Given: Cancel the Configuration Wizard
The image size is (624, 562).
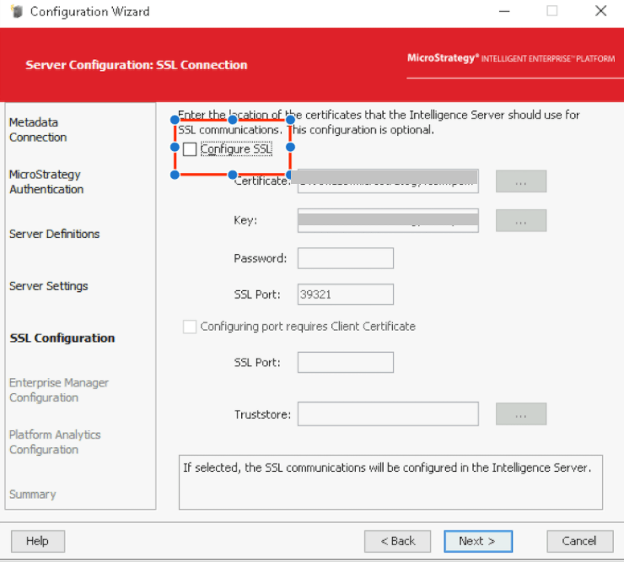Looking at the screenshot, I should pyautogui.click(x=580, y=541).
